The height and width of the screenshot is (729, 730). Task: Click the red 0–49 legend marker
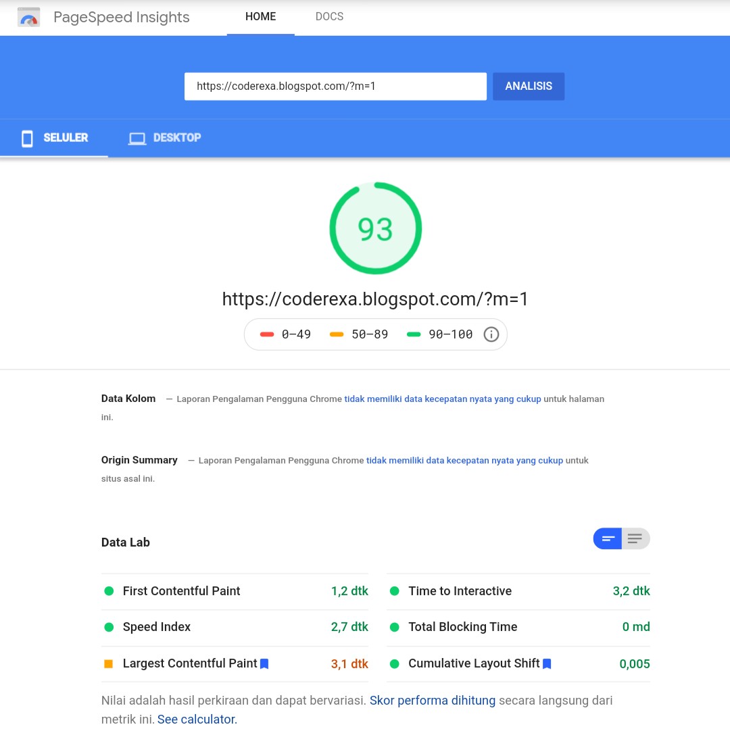(x=267, y=334)
